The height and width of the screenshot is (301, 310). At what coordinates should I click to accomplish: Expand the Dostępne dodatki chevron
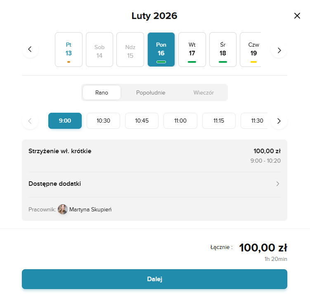pos(278,184)
